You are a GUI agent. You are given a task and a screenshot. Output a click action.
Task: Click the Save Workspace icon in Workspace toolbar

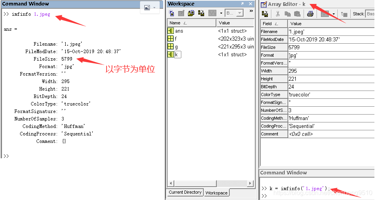(x=201, y=13)
